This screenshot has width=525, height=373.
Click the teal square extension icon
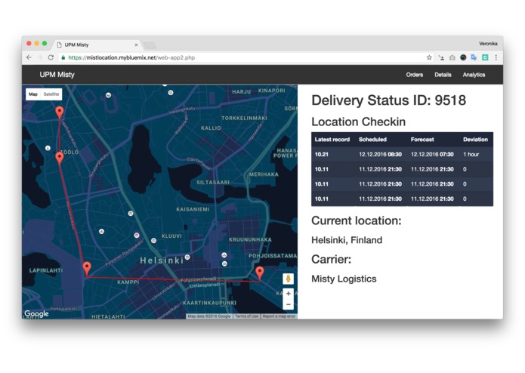(485, 57)
